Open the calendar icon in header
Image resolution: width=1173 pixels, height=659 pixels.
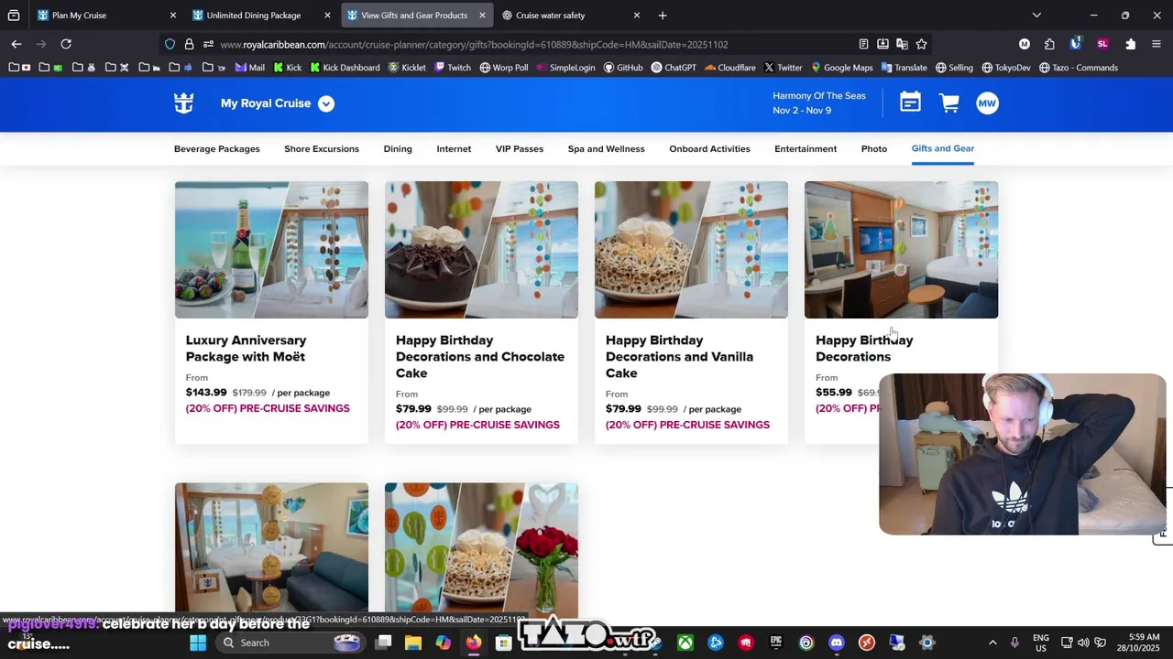tap(910, 103)
